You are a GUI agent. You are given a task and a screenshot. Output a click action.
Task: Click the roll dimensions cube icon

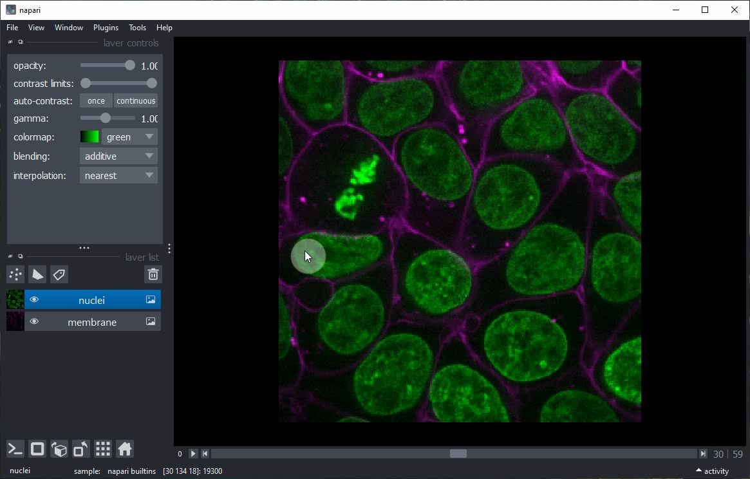click(59, 449)
